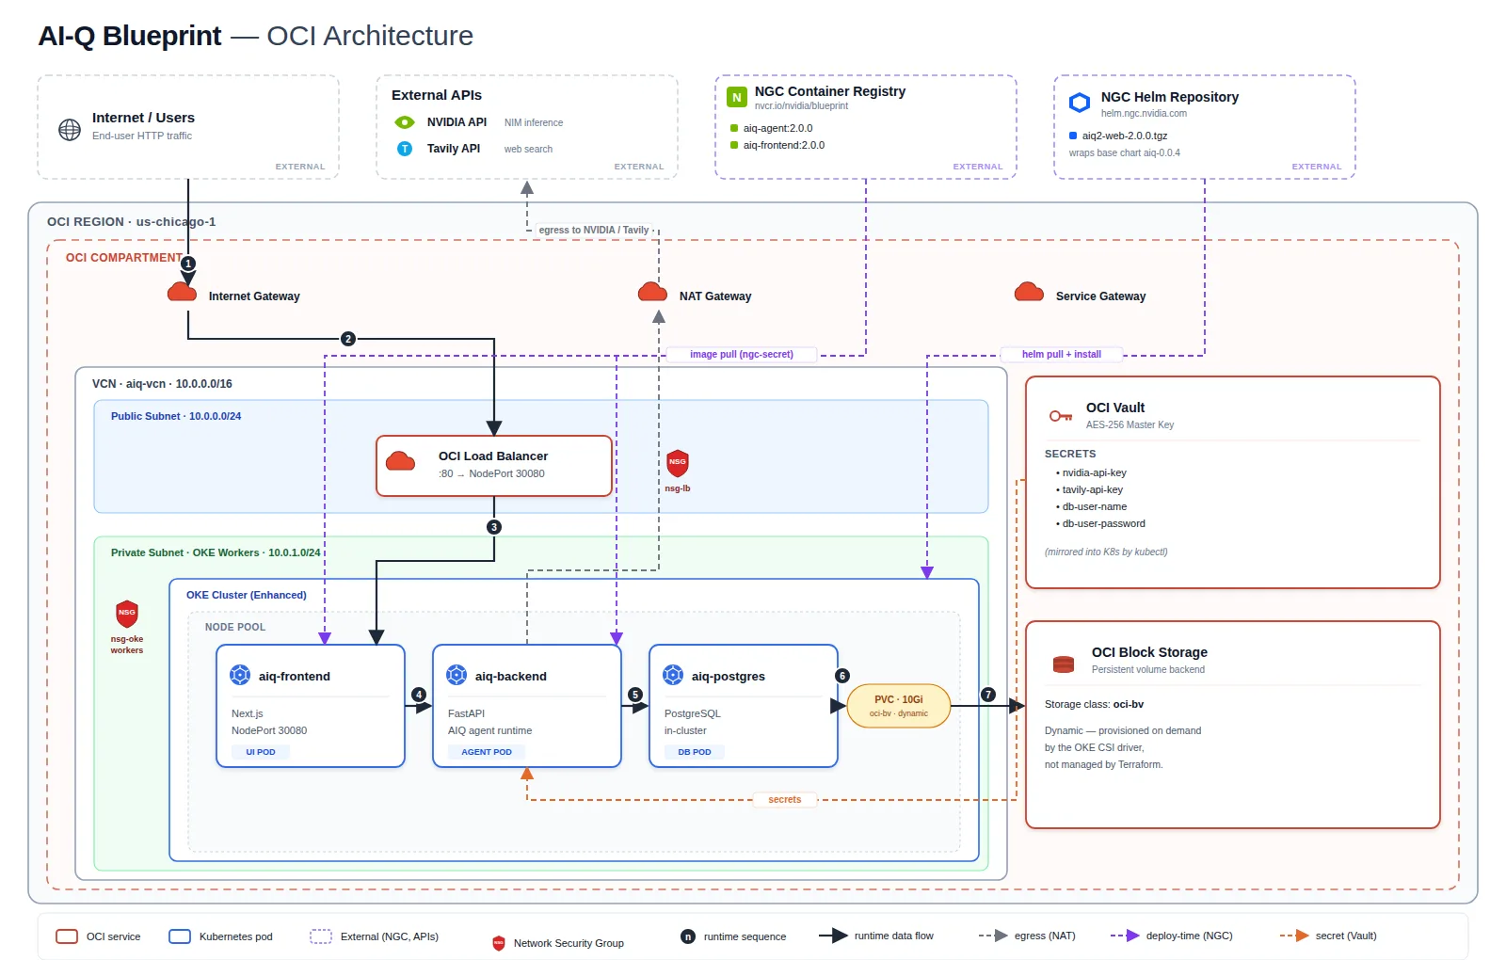This screenshot has width=1506, height=960.
Task: Click the secret (Vault) orange arrow in legend
Action: pos(1294,936)
